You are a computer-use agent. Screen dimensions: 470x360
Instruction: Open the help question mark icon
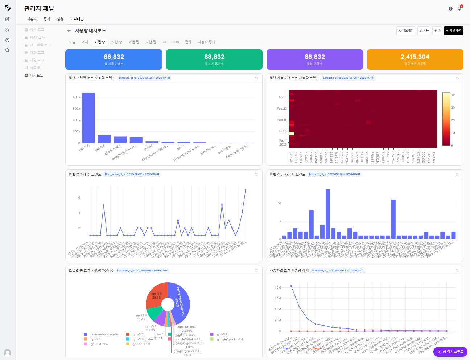pos(450,8)
